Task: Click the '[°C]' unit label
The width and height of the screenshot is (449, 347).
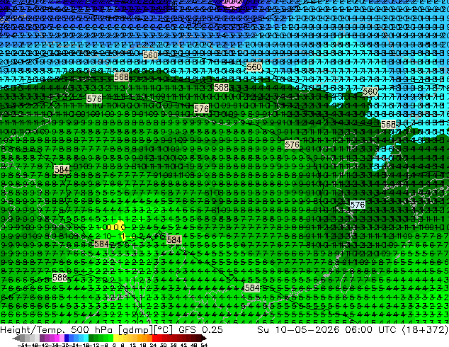Action: pos(164,330)
